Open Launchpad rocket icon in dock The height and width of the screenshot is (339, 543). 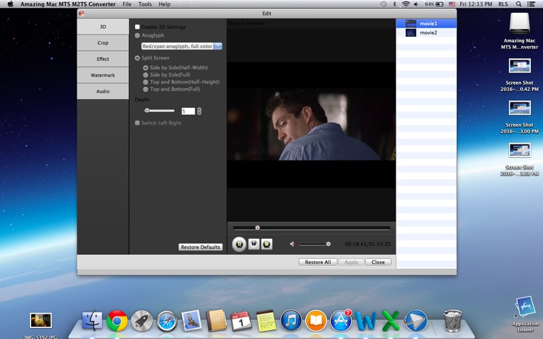point(142,321)
